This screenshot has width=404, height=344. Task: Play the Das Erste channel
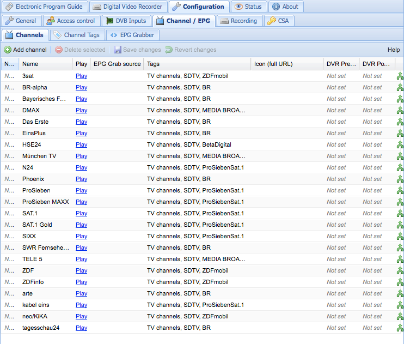(82, 122)
